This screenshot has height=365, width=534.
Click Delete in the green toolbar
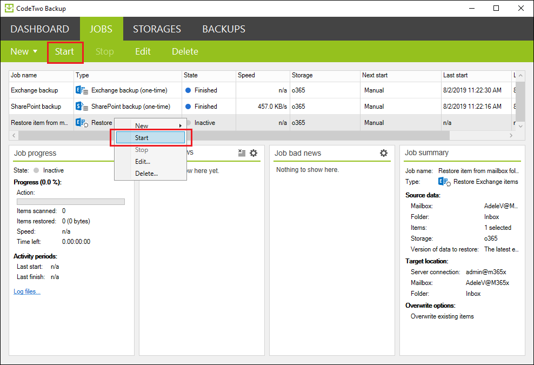click(x=185, y=51)
